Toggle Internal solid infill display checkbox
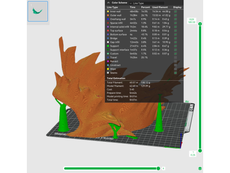The height and width of the screenshot is (173, 230). 175,27
